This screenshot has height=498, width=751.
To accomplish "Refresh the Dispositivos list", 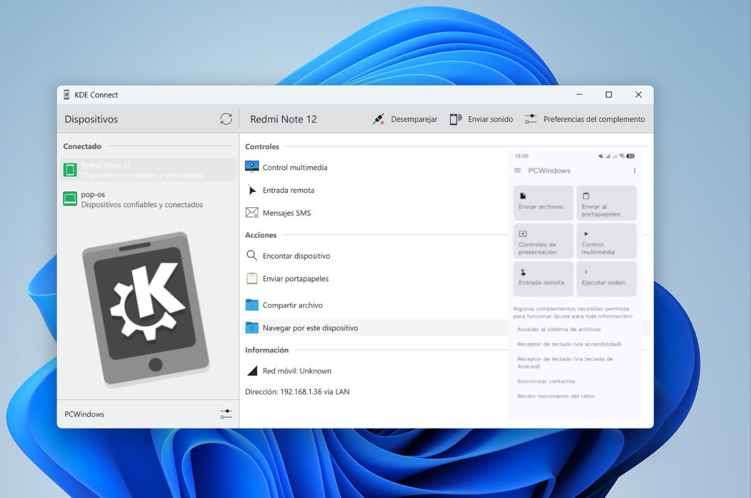I will [226, 119].
